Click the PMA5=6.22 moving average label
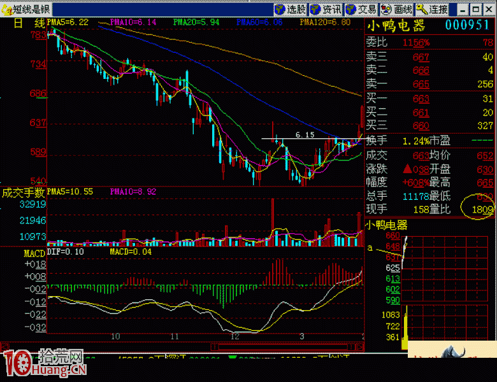 68,22
